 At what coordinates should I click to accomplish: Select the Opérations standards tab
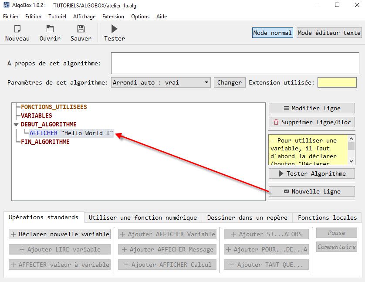(x=44, y=217)
